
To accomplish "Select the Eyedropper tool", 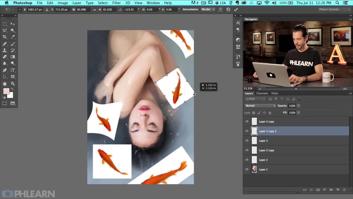I will pyautogui.click(x=13, y=37).
